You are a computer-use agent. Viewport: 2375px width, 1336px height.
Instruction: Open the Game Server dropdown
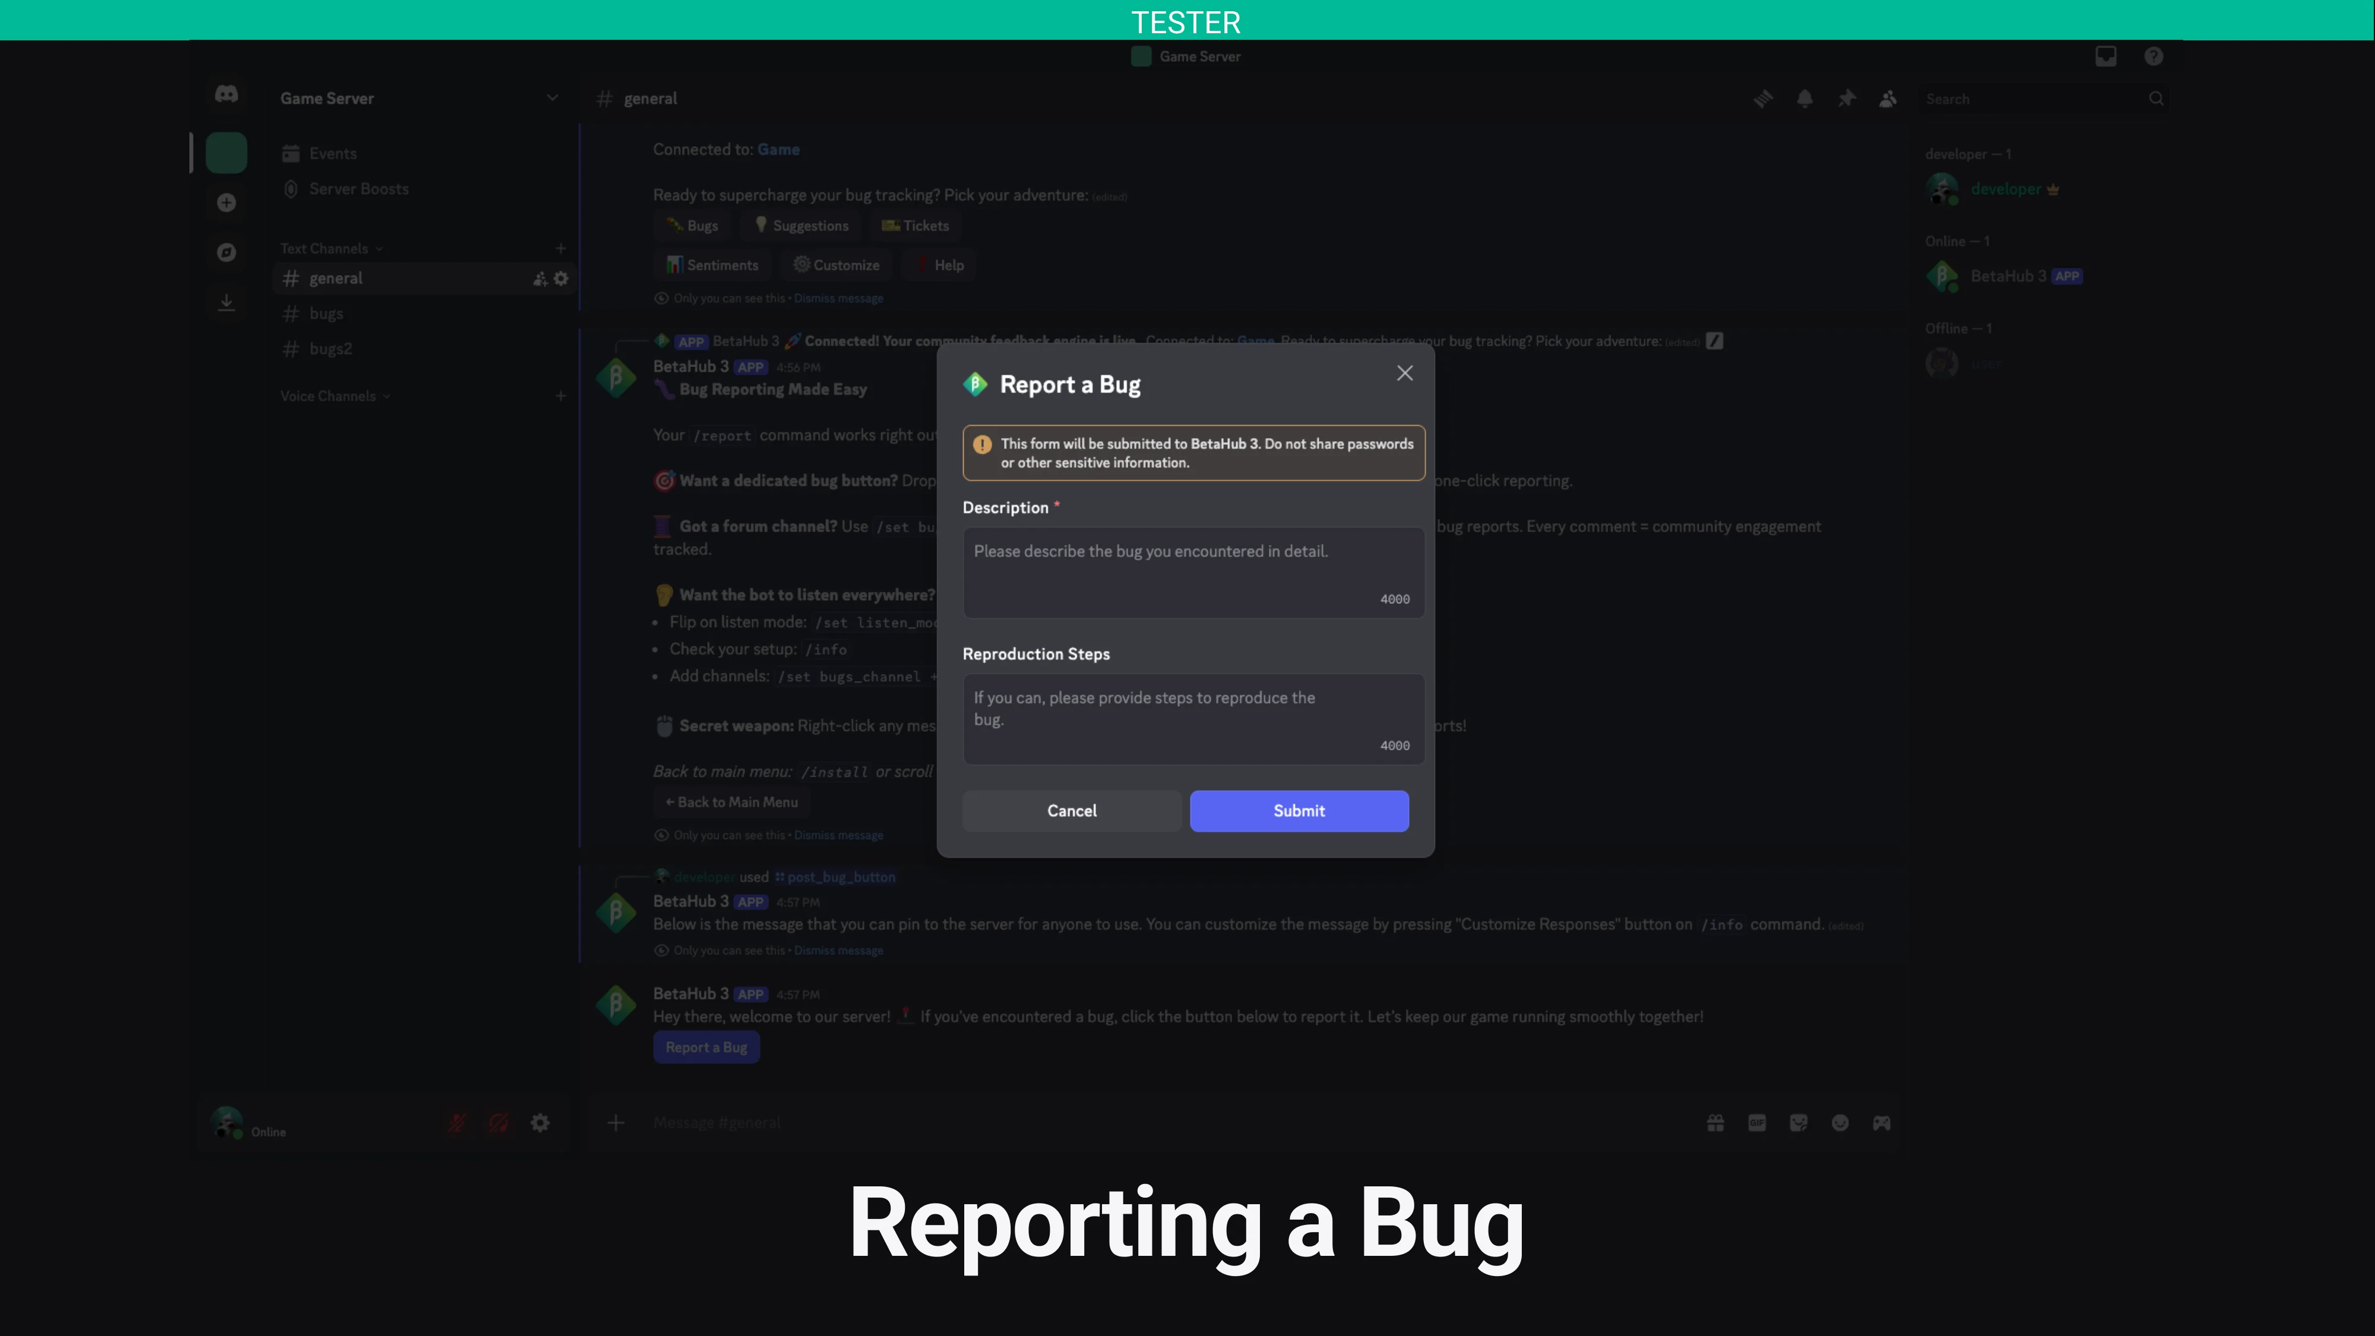click(x=552, y=98)
